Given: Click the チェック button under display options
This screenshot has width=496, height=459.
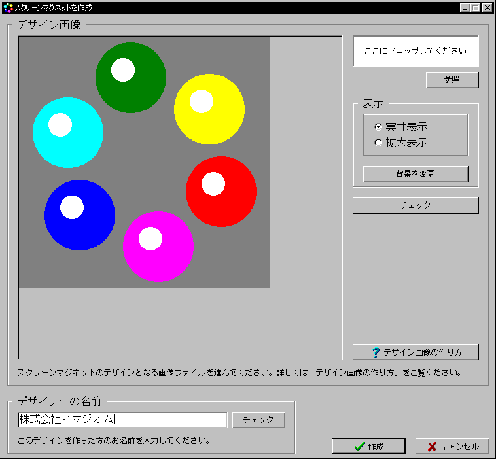Looking at the screenshot, I should point(416,205).
